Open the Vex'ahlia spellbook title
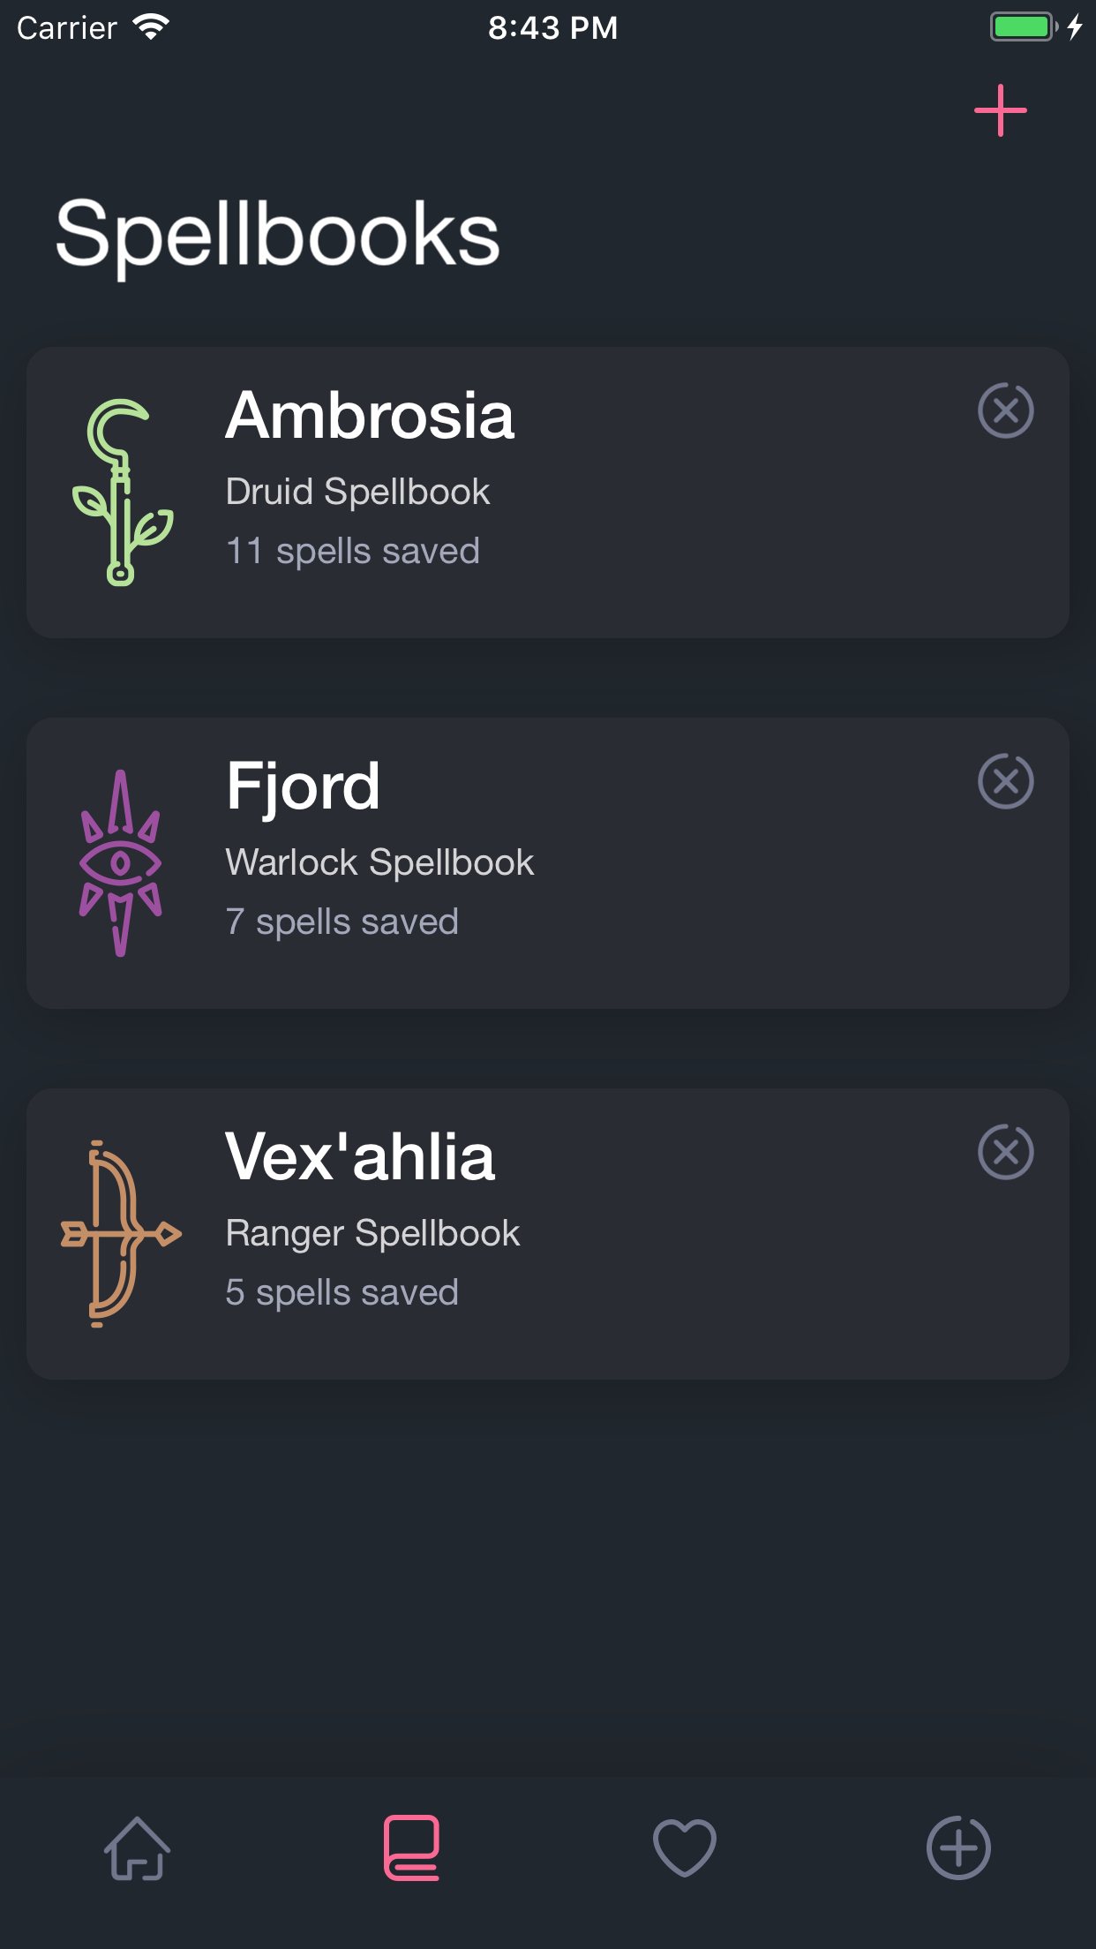The height and width of the screenshot is (1949, 1096). [x=360, y=1157]
